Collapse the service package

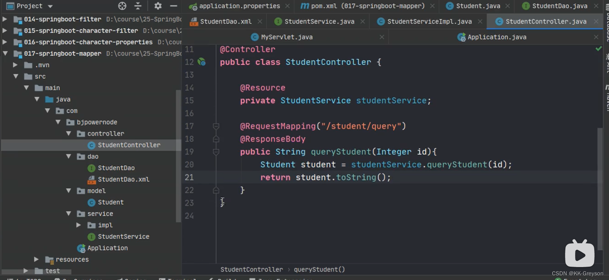click(68, 214)
